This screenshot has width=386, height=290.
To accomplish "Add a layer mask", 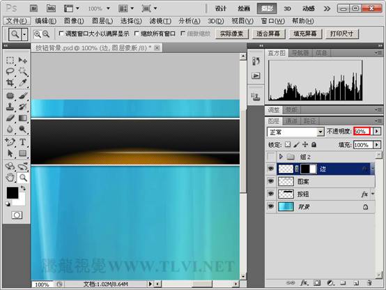I will 317,283.
